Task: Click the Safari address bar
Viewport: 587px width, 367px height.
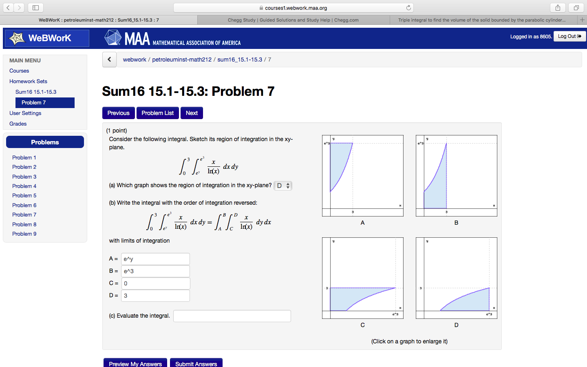Action: click(x=293, y=8)
